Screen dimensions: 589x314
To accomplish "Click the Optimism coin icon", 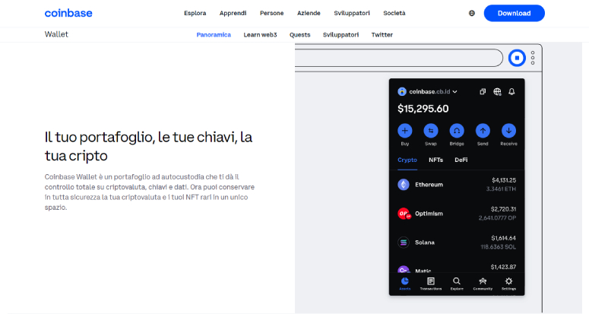I will tap(404, 214).
